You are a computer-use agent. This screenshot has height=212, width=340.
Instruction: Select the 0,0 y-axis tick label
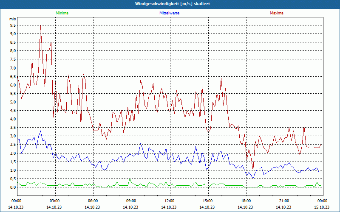pos(13,187)
